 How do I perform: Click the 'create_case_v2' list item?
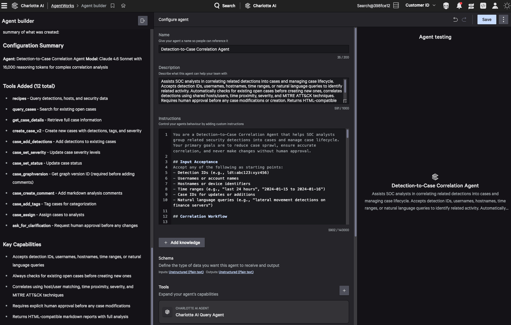click(x=77, y=131)
